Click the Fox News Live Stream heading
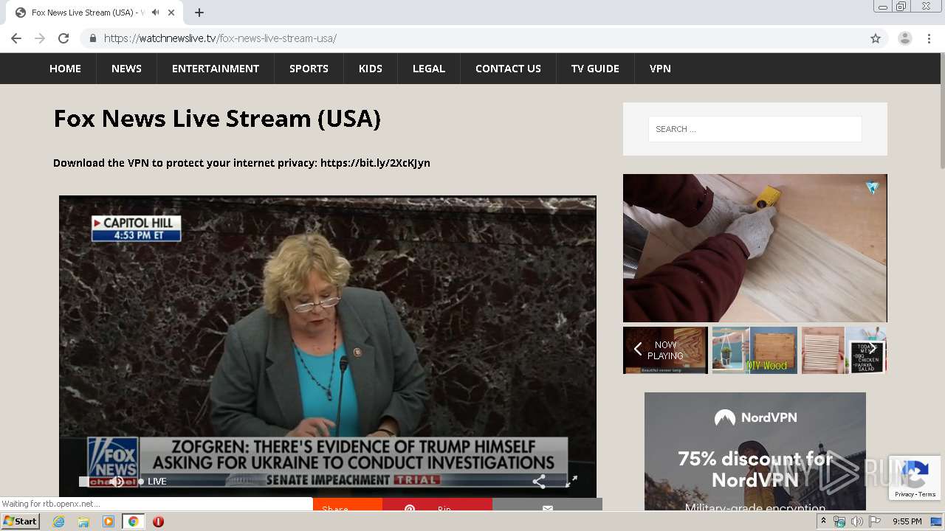 click(217, 119)
